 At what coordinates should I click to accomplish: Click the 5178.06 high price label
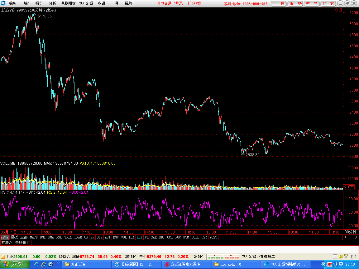[45, 16]
